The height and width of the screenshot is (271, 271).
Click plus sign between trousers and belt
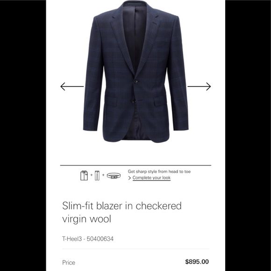click(103, 175)
